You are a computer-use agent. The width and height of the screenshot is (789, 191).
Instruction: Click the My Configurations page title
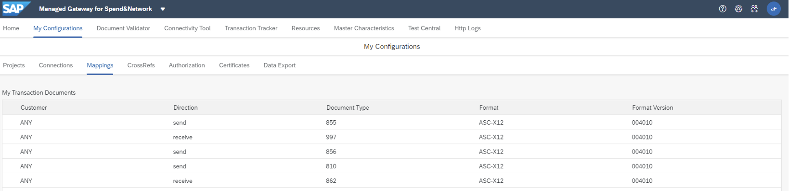pos(392,47)
